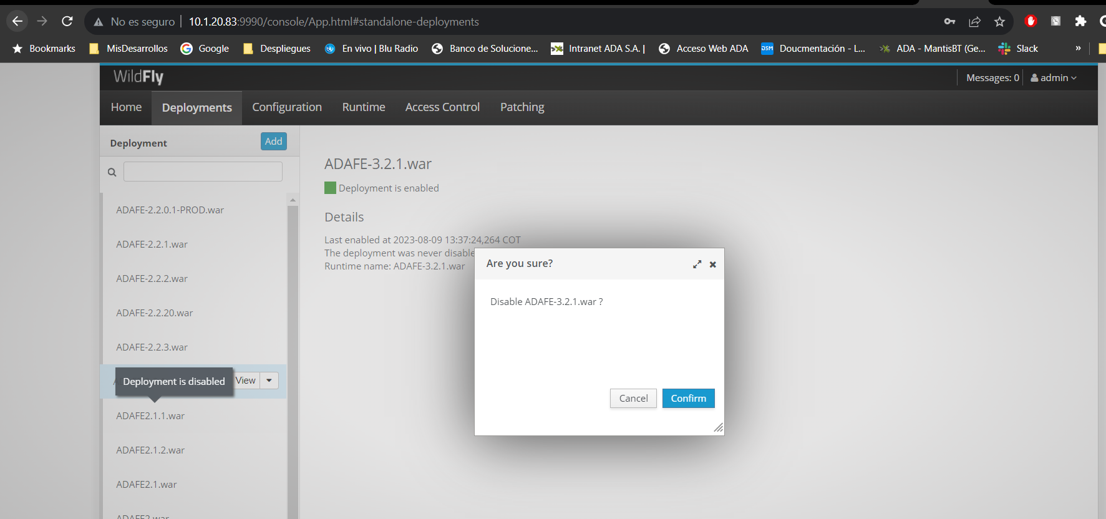
Task: Click the deployment filter search field
Action: click(x=203, y=172)
